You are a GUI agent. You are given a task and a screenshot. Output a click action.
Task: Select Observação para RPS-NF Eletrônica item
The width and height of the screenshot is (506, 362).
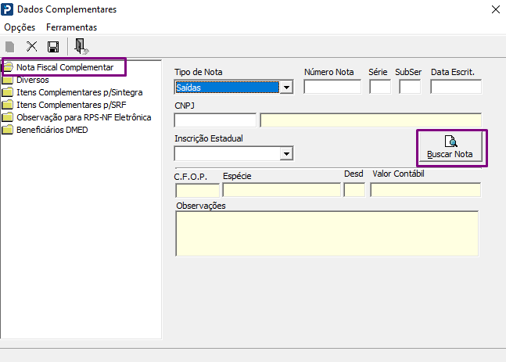[77, 117]
